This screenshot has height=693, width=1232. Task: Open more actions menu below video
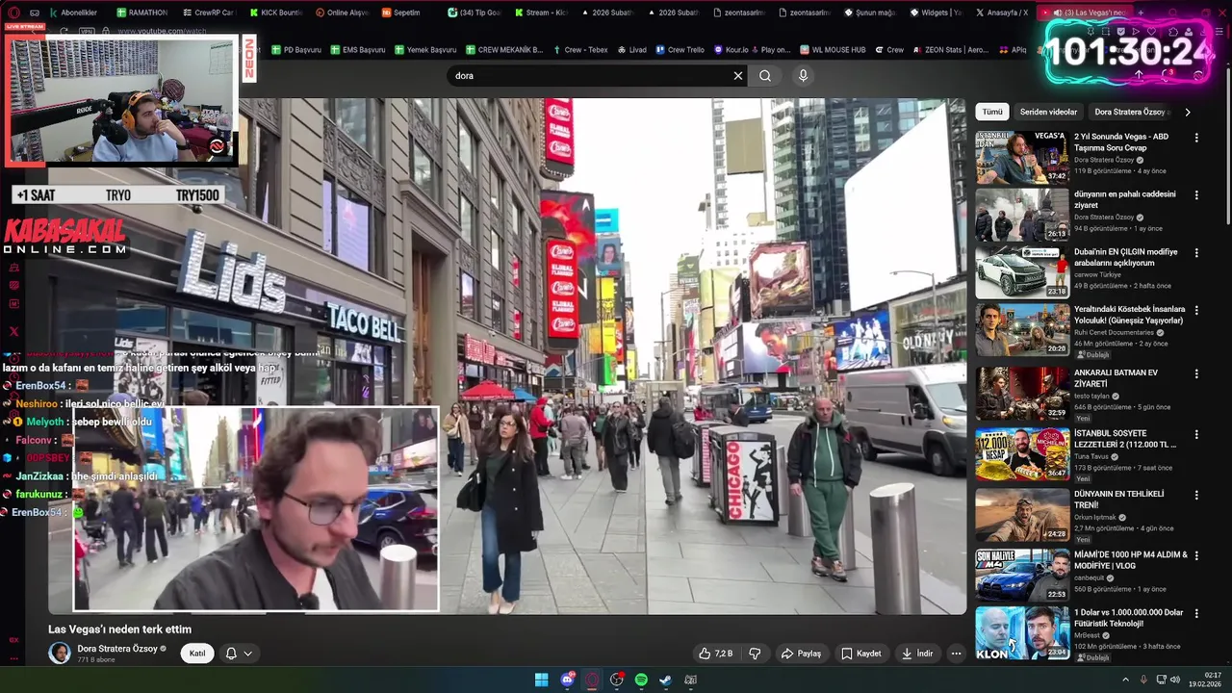[x=956, y=654]
